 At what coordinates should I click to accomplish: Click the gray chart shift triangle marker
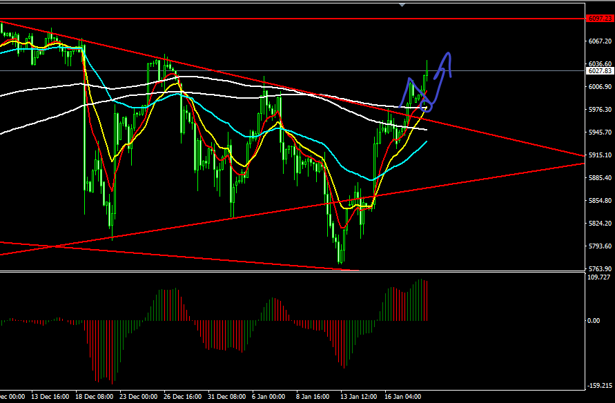(402, 5)
